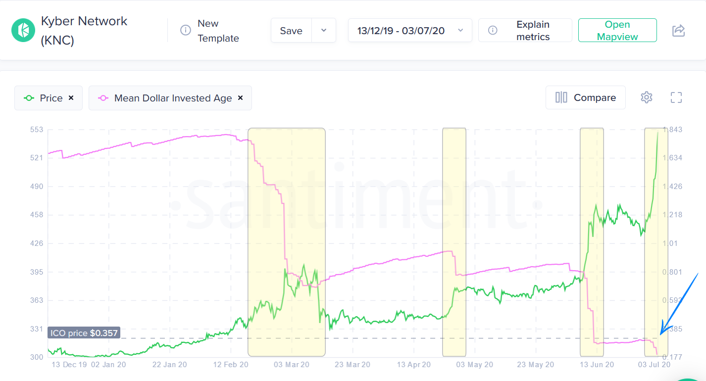Open Mapview button
The image size is (706, 381).
click(617, 31)
